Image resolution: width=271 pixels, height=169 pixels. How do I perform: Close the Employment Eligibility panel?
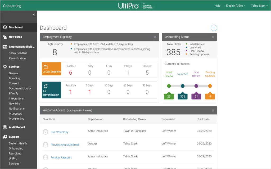point(155,37)
